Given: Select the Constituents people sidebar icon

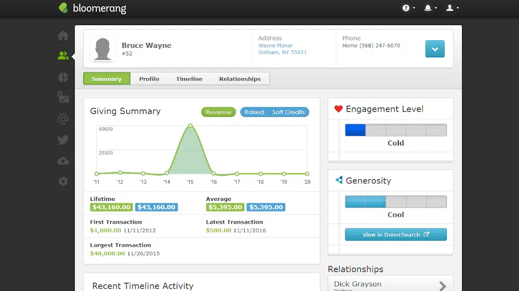Looking at the screenshot, I should click(63, 55).
